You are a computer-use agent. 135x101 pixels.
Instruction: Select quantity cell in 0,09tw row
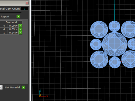tap(4, 26)
